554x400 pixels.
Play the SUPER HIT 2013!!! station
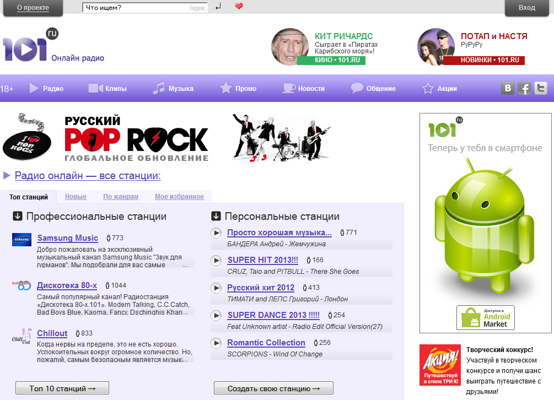tap(216, 260)
